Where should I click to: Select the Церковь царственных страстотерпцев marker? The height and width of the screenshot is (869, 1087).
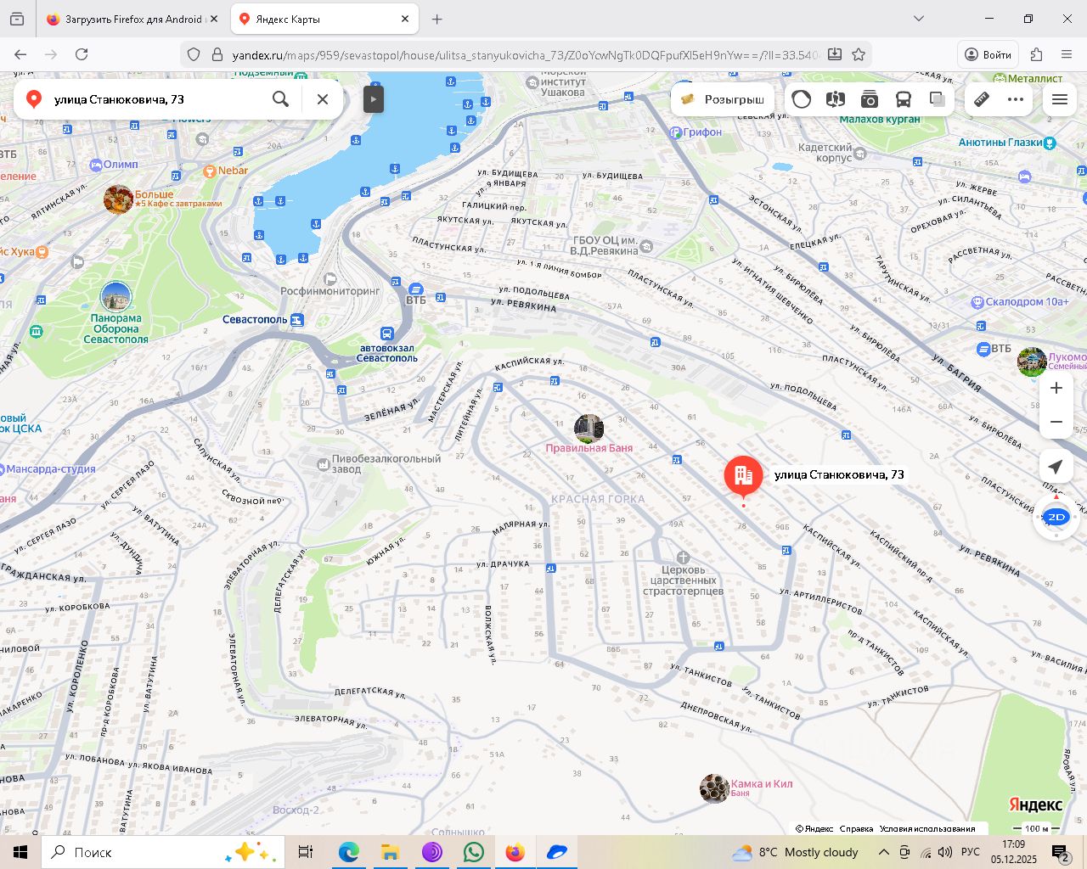coord(684,558)
